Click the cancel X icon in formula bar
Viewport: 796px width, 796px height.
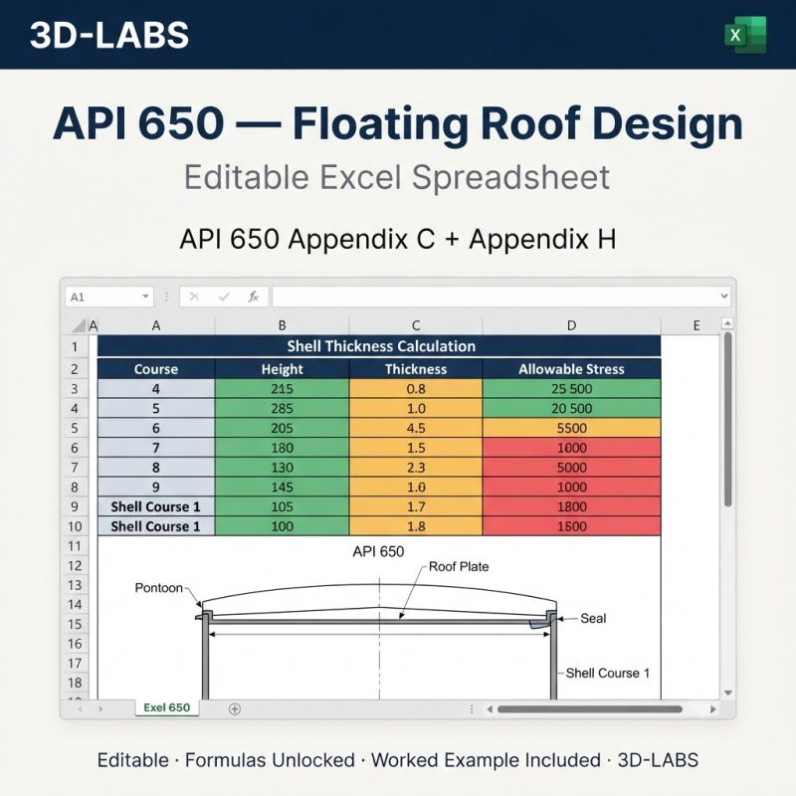click(194, 297)
